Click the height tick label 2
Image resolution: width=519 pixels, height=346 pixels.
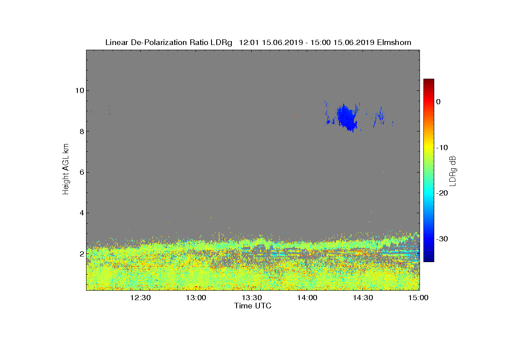81,253
